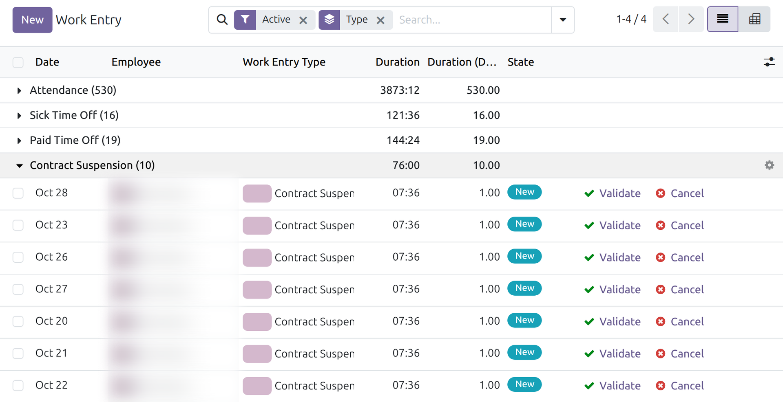
Task: Cancel the Oct 26 work entry
Action: [x=680, y=257]
